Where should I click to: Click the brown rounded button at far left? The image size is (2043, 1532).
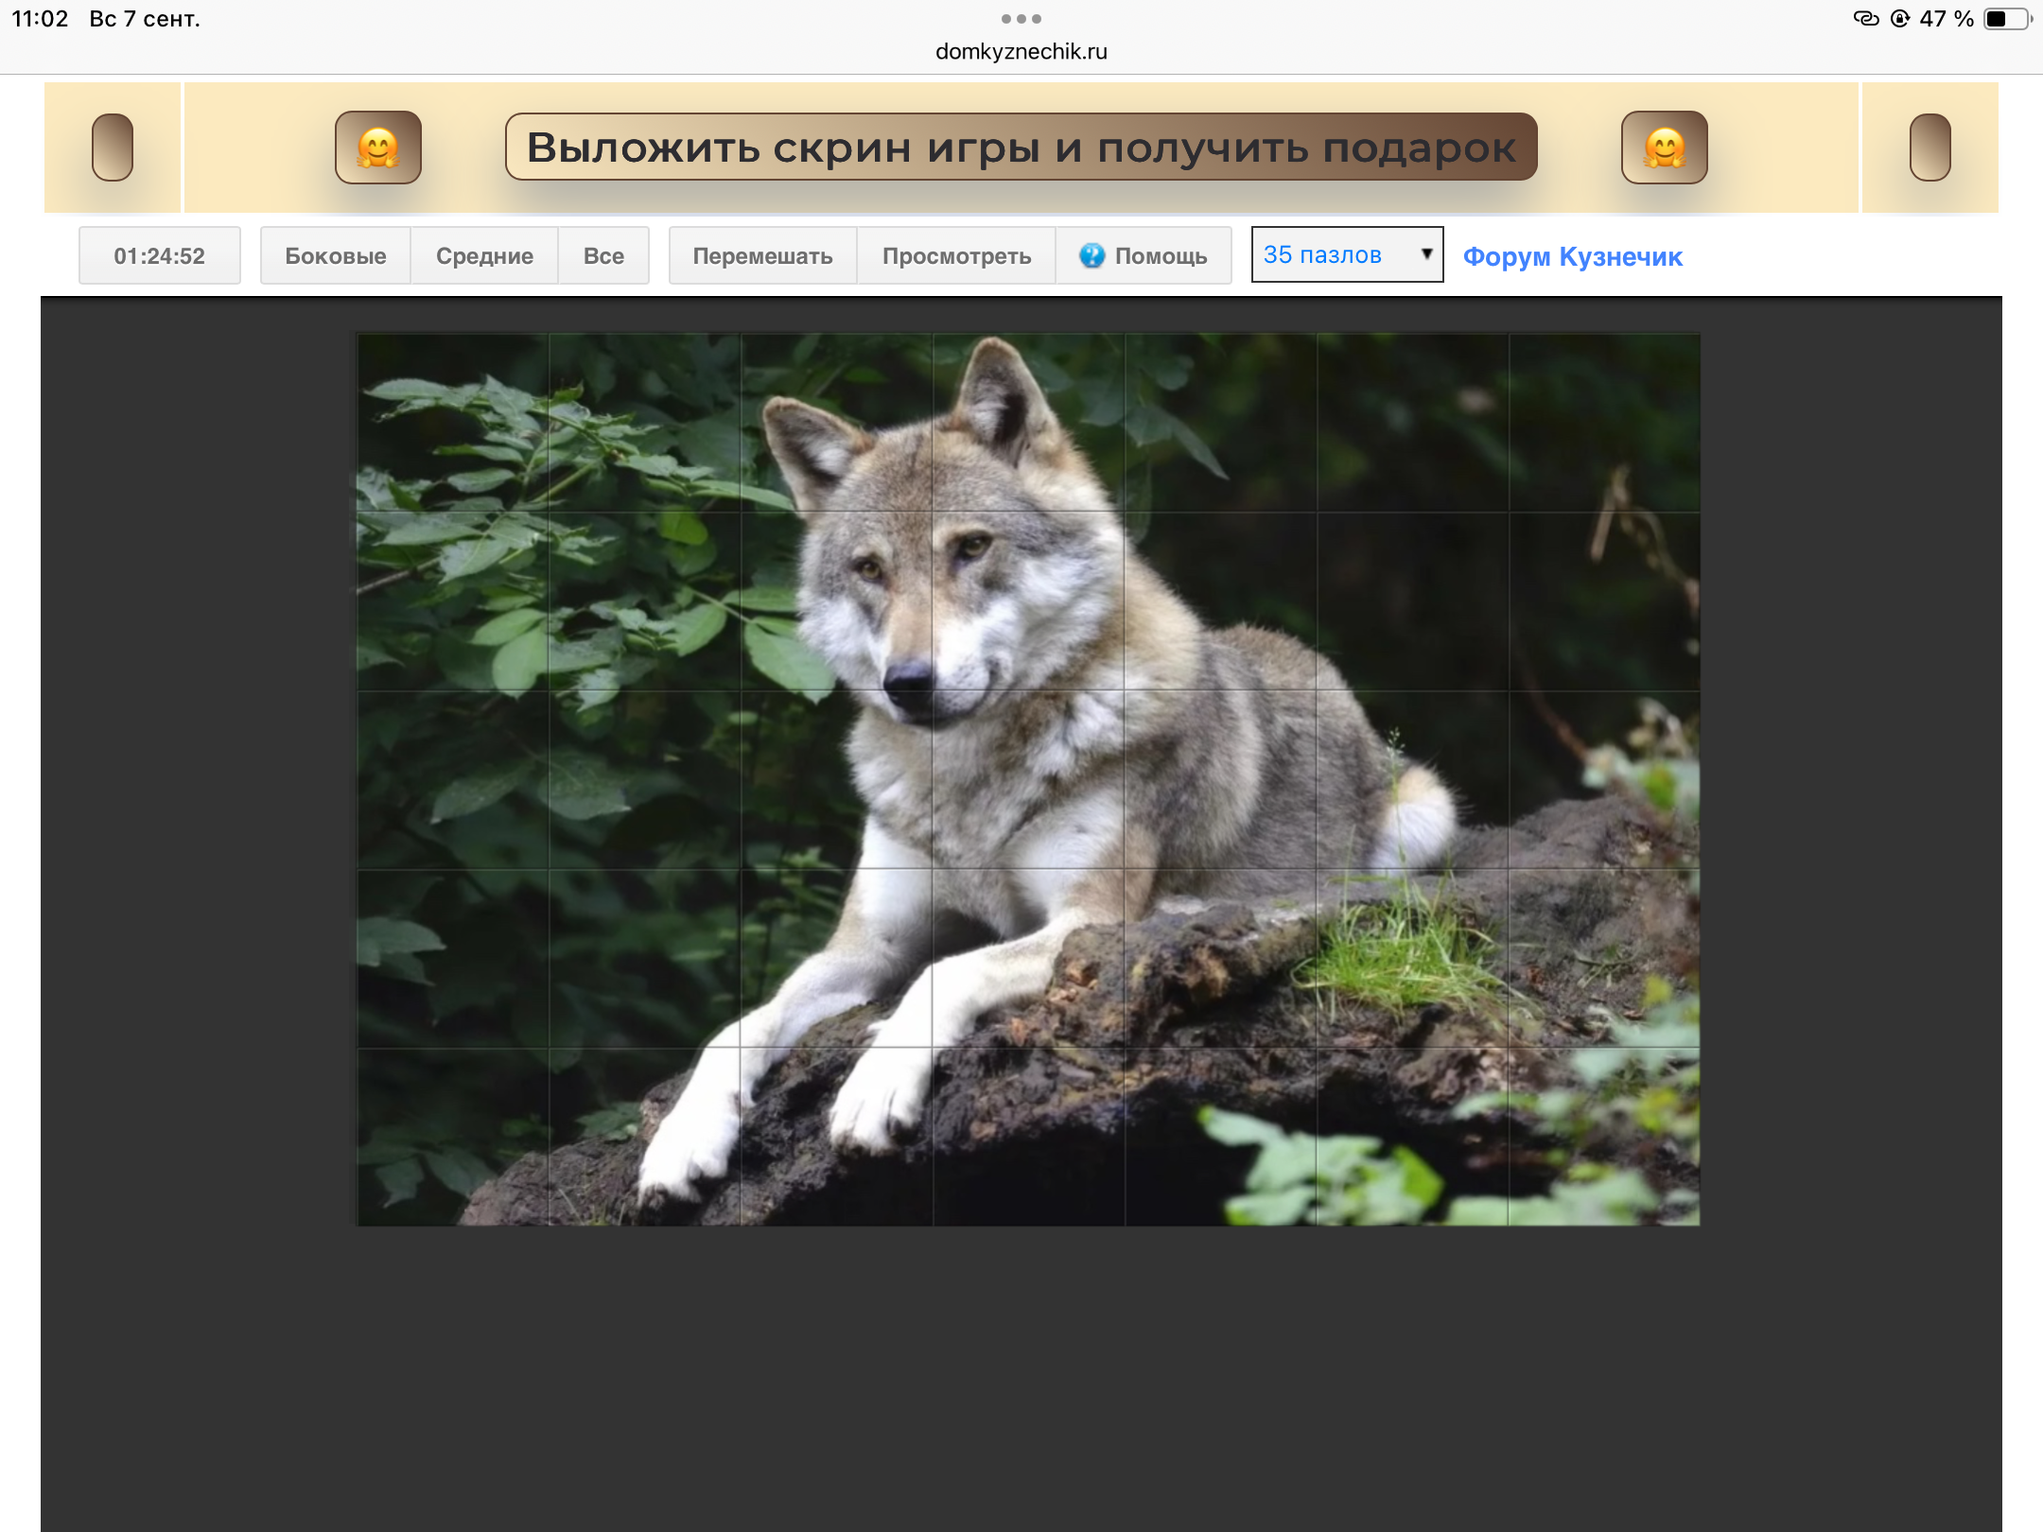pyautogui.click(x=113, y=148)
